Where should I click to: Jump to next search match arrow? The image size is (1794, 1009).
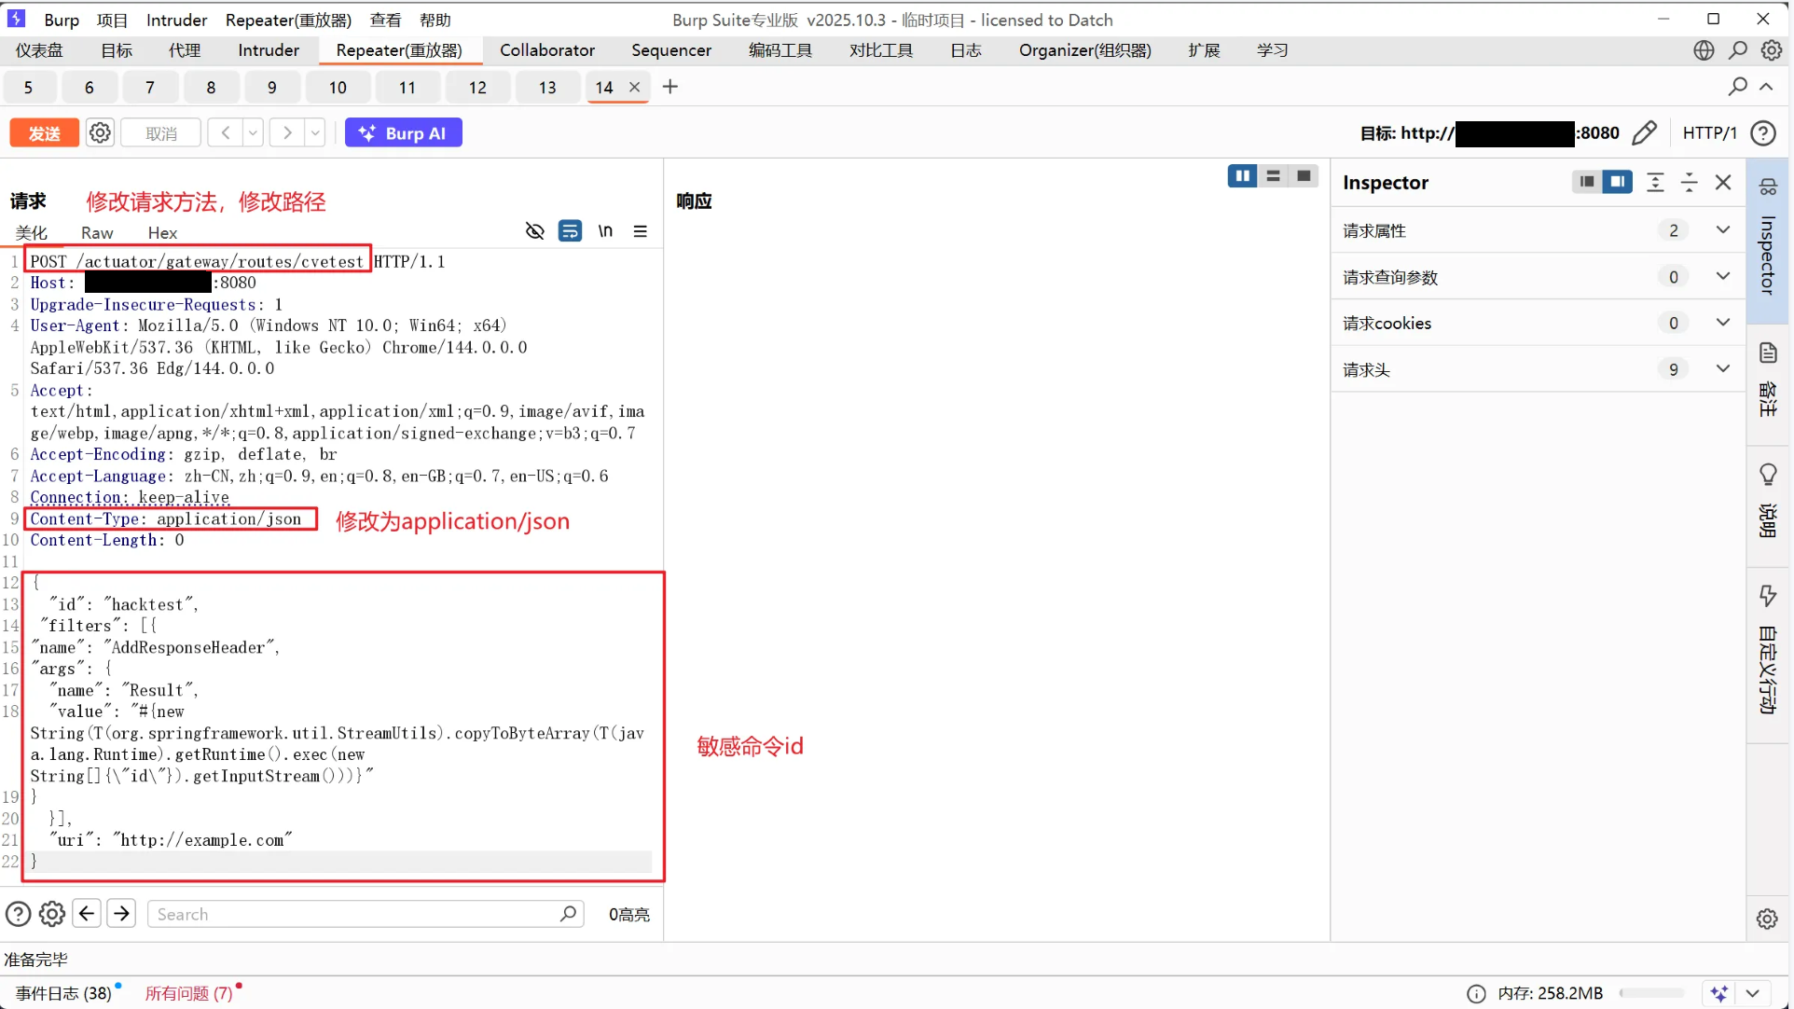[x=121, y=914]
